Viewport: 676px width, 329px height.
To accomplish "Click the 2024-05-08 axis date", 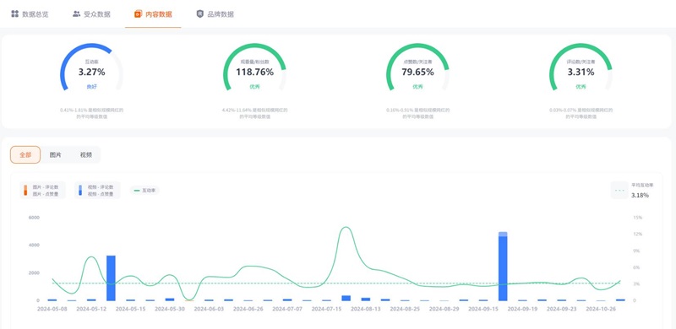I will pos(52,309).
